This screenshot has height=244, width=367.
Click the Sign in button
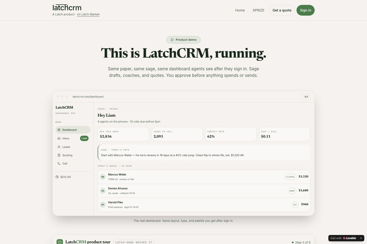pos(306,10)
